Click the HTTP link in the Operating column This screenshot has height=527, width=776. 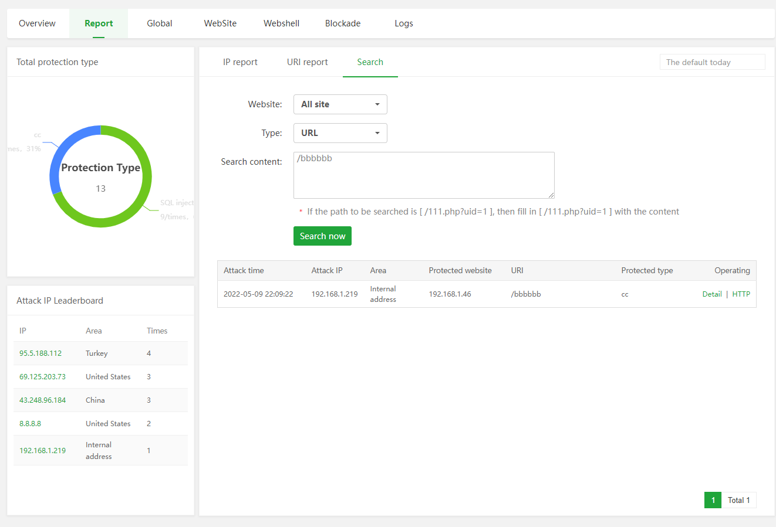pyautogui.click(x=741, y=294)
